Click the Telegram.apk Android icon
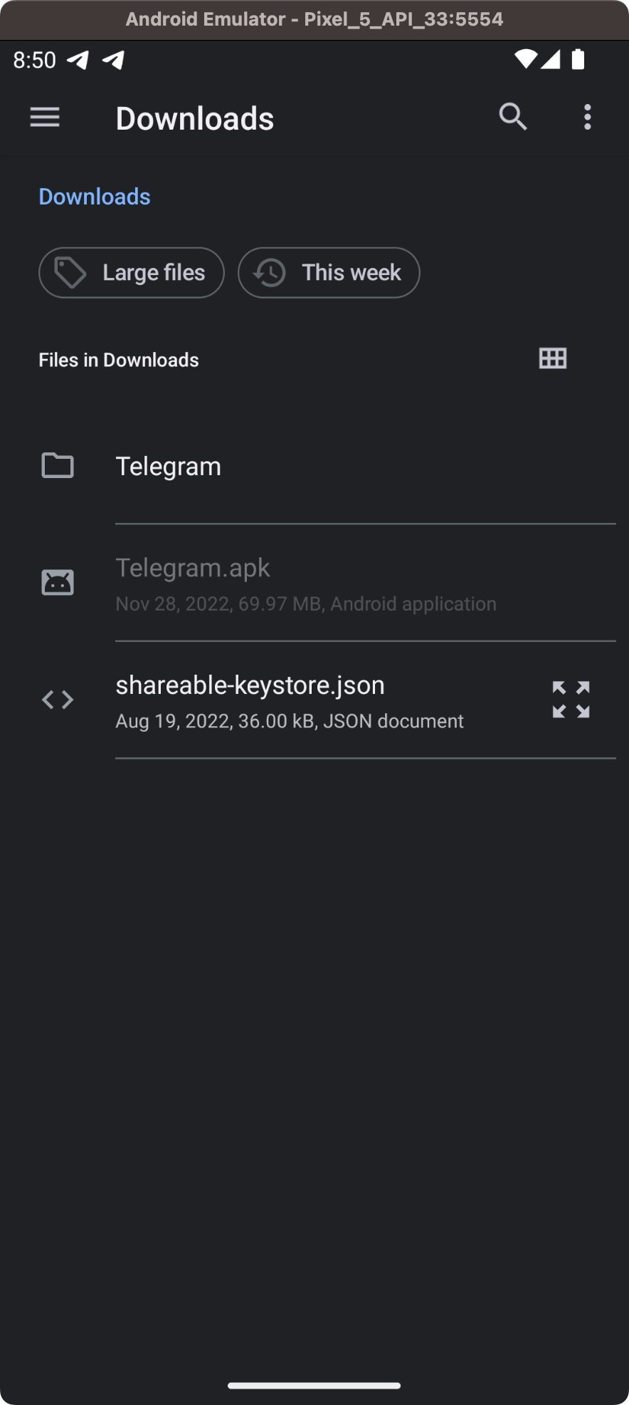 click(x=58, y=583)
